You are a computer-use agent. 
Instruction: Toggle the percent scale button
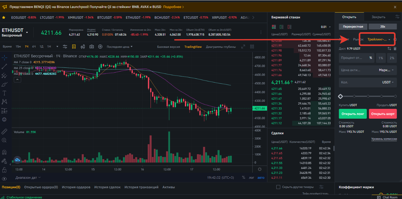pos(243,178)
